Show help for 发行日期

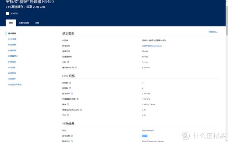[72, 136]
